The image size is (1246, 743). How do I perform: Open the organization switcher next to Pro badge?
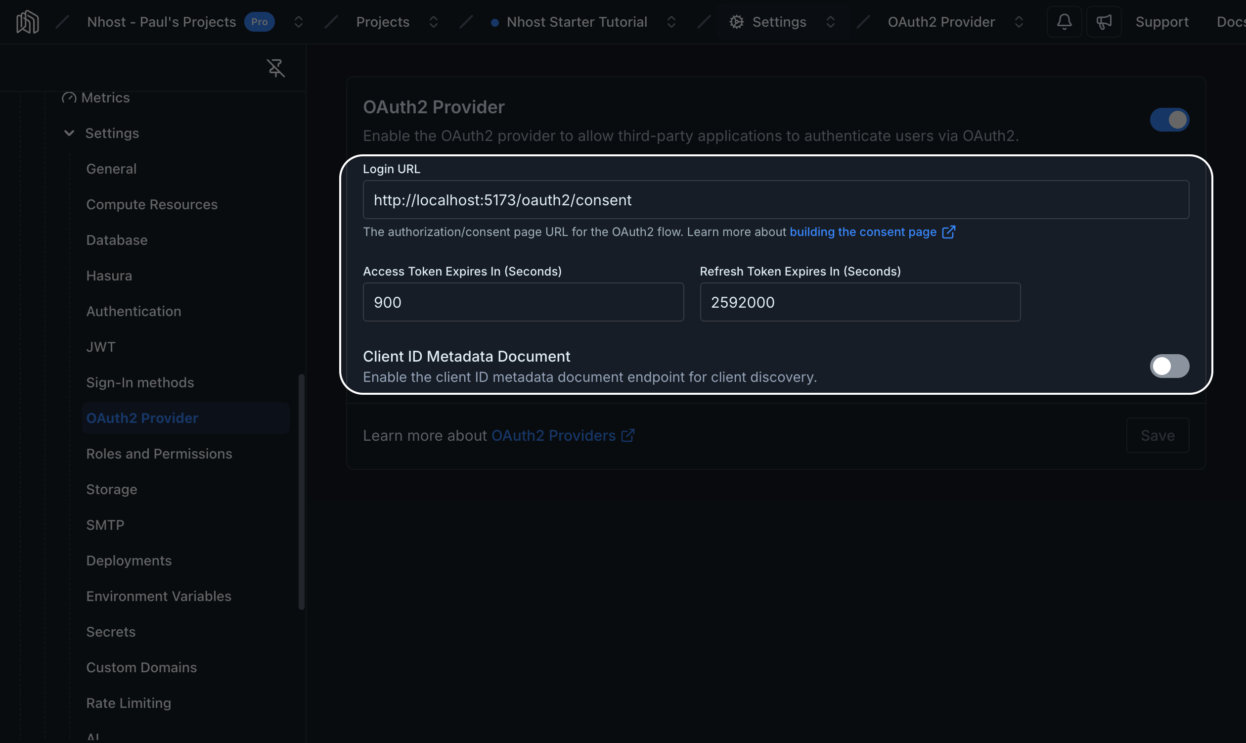coord(298,22)
